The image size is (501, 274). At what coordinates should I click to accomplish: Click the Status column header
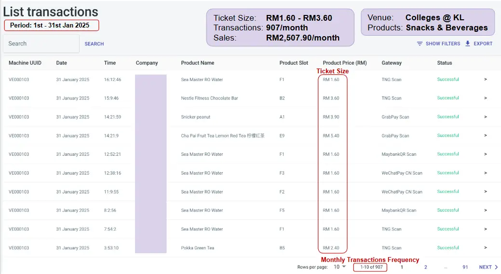tap(445, 63)
